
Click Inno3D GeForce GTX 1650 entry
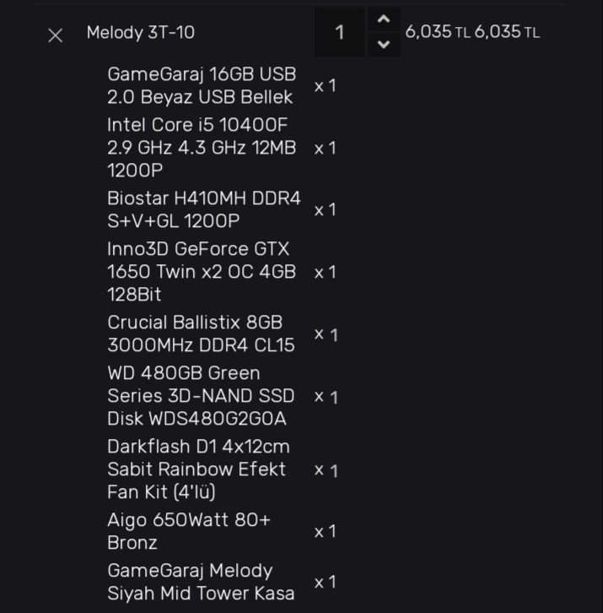tap(202, 272)
